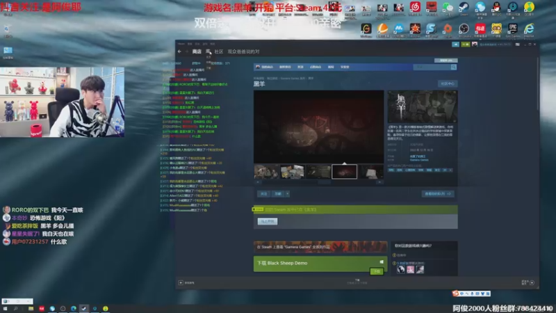The width and height of the screenshot is (556, 313).
Task: Click the 马上开玩 (Play Now) button
Action: [x=268, y=221]
